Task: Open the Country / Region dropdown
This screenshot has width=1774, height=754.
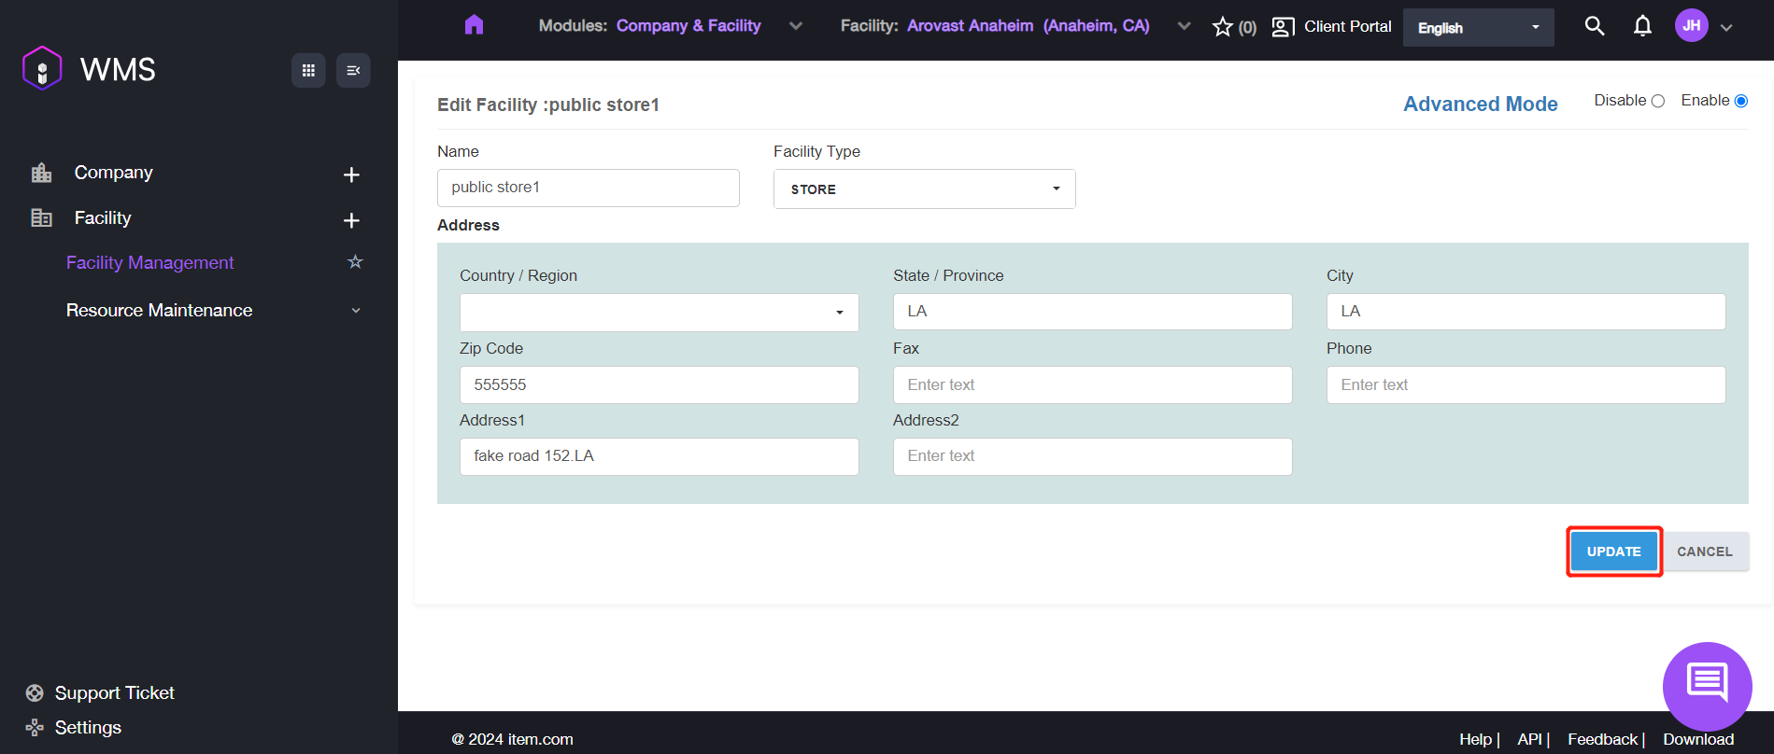Action: click(x=659, y=313)
